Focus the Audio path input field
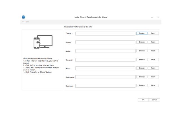Viewport: 182px width, 119px height. (106, 51)
